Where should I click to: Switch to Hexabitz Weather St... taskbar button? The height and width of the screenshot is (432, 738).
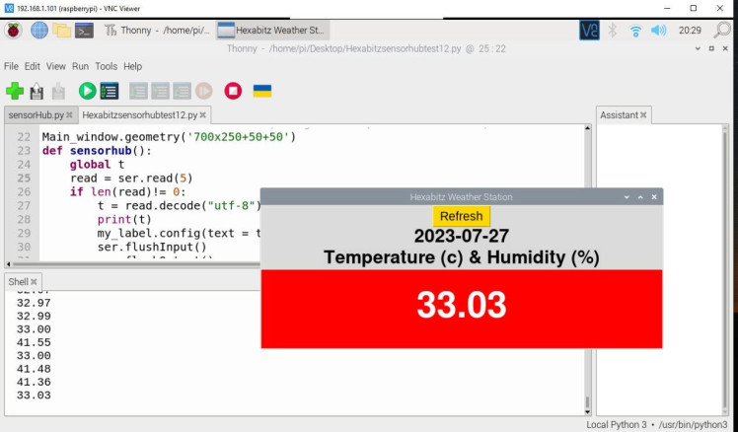click(272, 31)
